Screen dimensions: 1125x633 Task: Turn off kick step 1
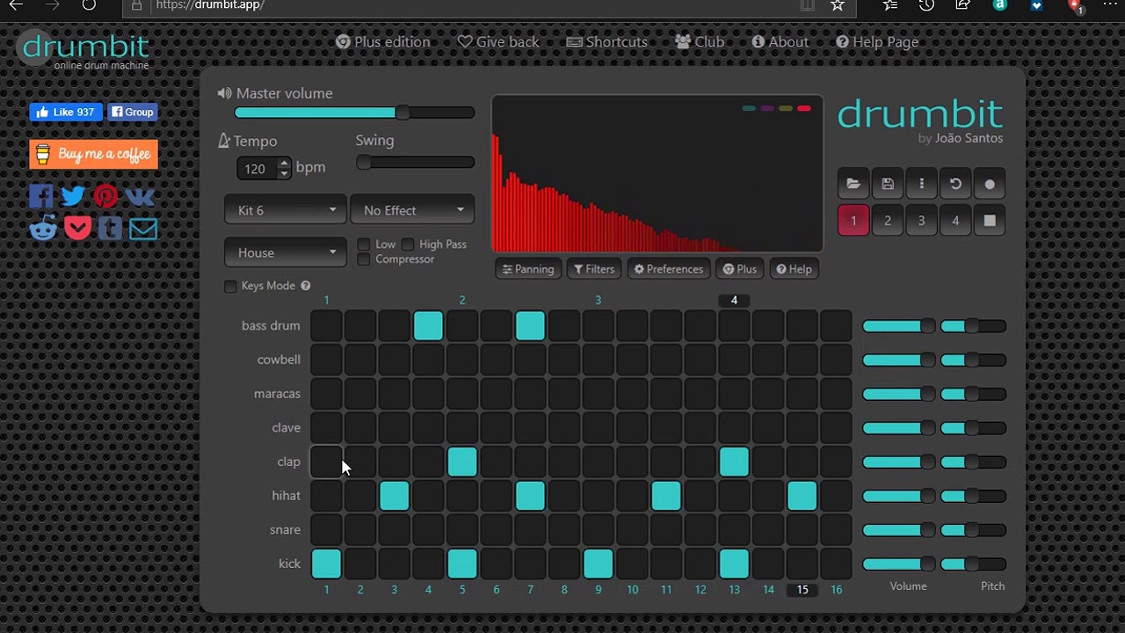point(326,564)
